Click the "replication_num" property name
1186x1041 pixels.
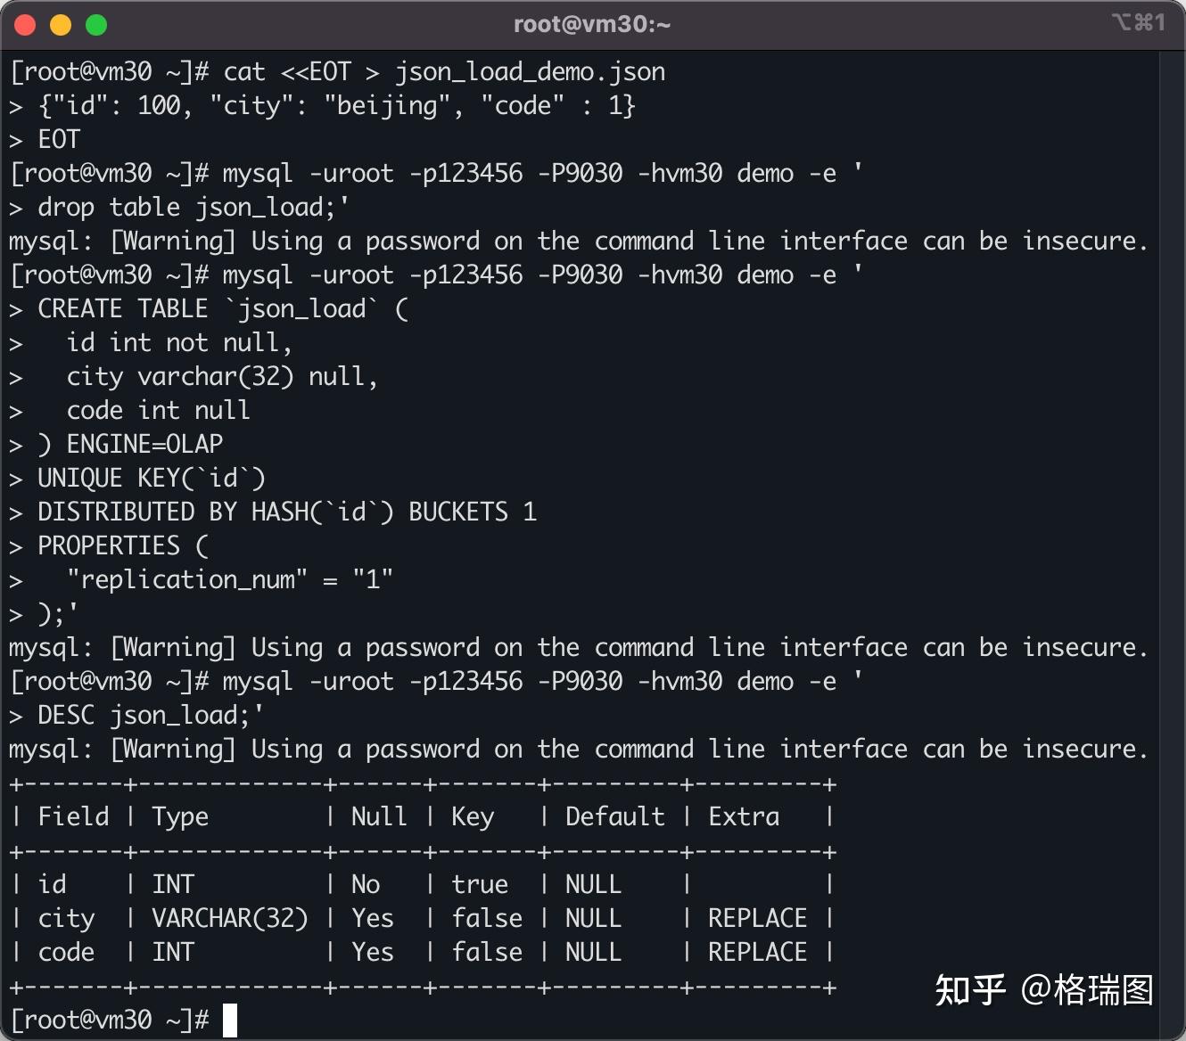coord(187,580)
